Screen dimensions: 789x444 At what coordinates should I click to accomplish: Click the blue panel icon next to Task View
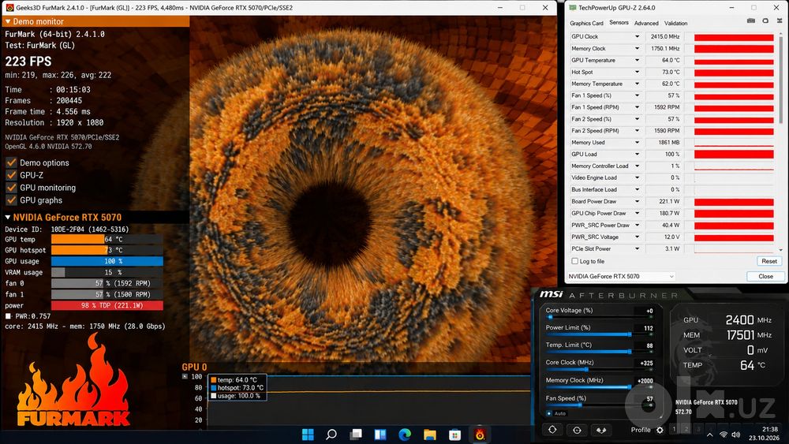[x=380, y=435]
